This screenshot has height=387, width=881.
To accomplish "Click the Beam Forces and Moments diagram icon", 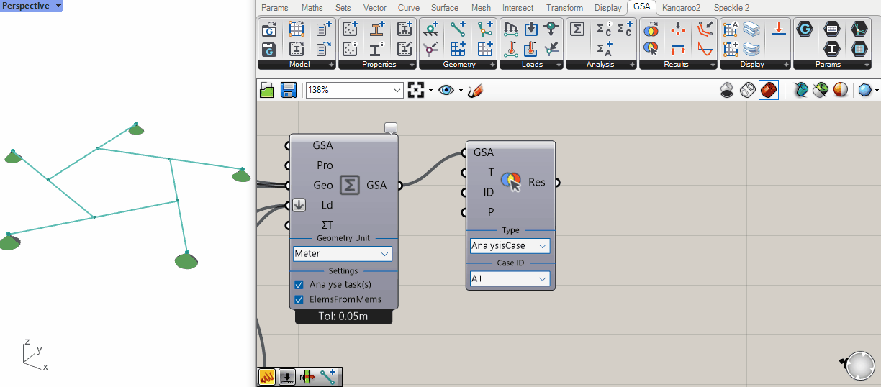I will coord(705,49).
